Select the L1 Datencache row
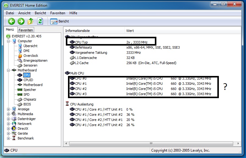Screen dimensions: 246x158 point(102,58)
